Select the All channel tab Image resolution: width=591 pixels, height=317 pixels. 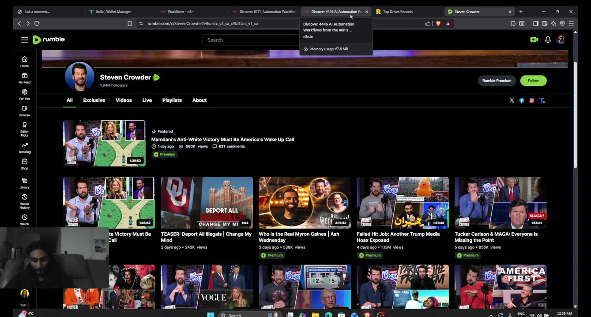click(70, 100)
